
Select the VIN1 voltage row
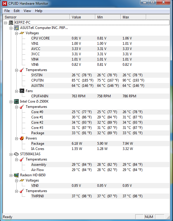[x=100, y=44]
